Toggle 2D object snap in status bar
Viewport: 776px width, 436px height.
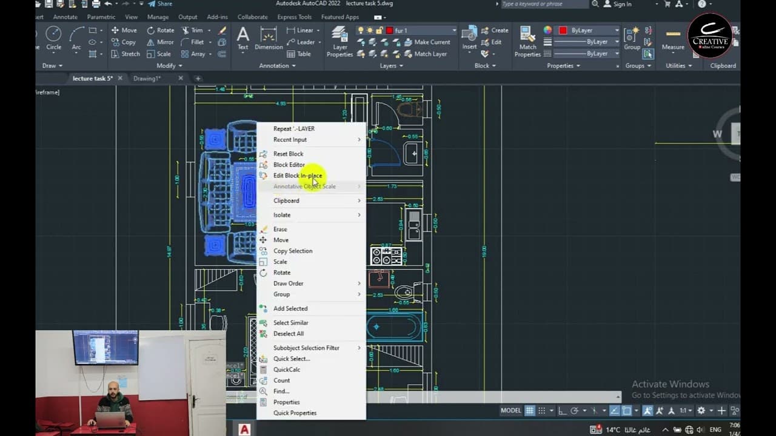[627, 411]
